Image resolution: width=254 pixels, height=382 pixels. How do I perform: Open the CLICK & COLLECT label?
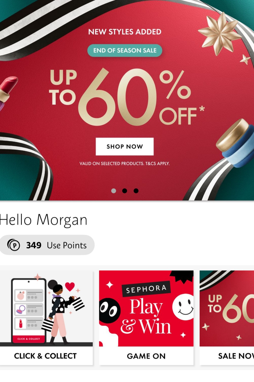(x=45, y=356)
